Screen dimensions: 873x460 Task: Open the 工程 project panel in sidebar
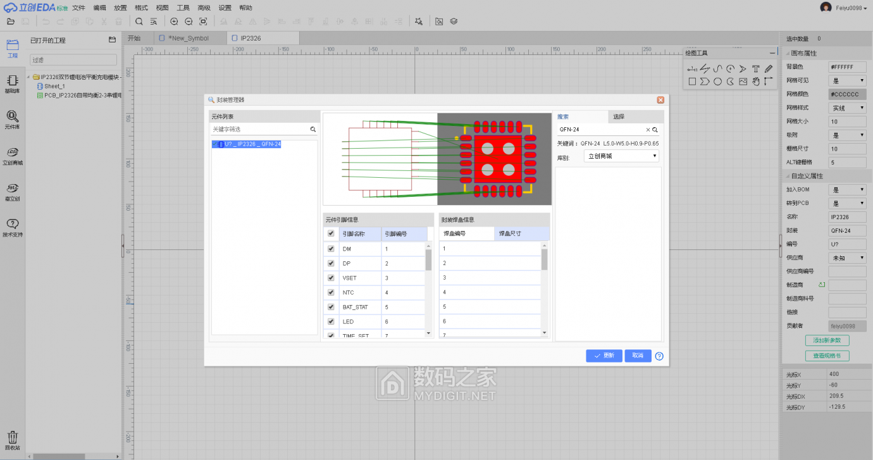(x=13, y=48)
